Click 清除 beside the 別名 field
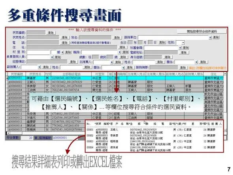233x175 pixels. pos(117,38)
